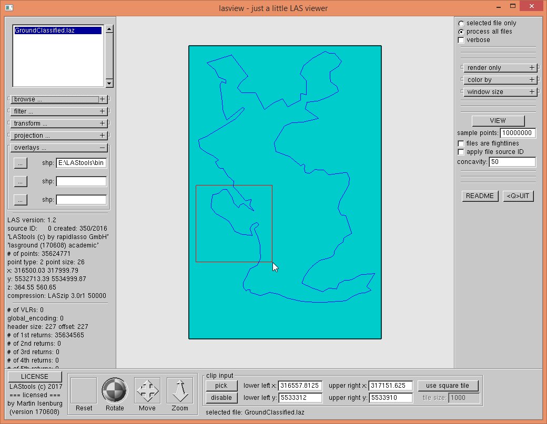Click the second shp browse button
The width and height of the screenshot is (547, 424).
pos(20,182)
